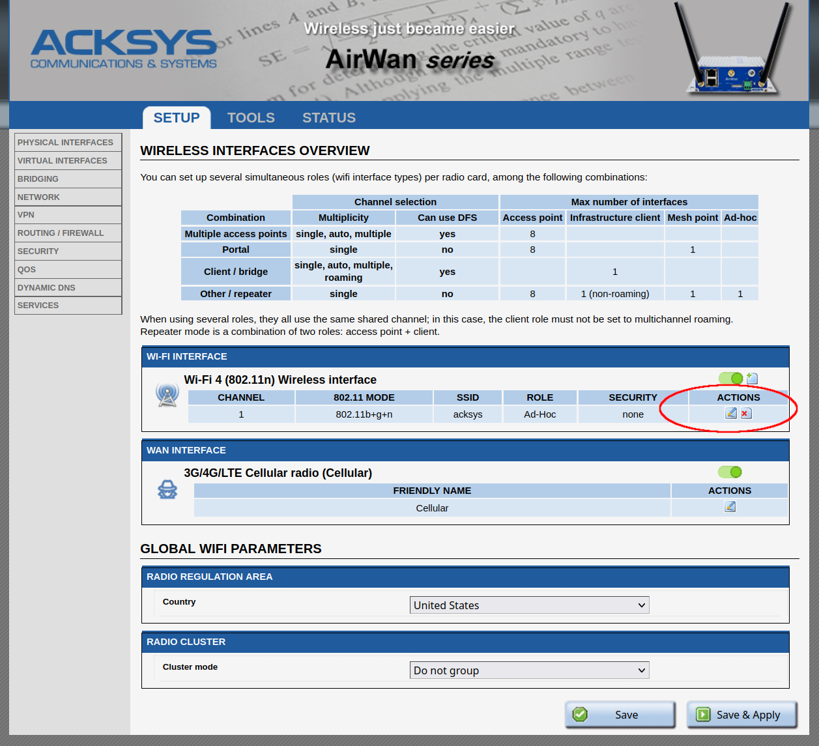Expand the Cluster mode dropdown

529,670
